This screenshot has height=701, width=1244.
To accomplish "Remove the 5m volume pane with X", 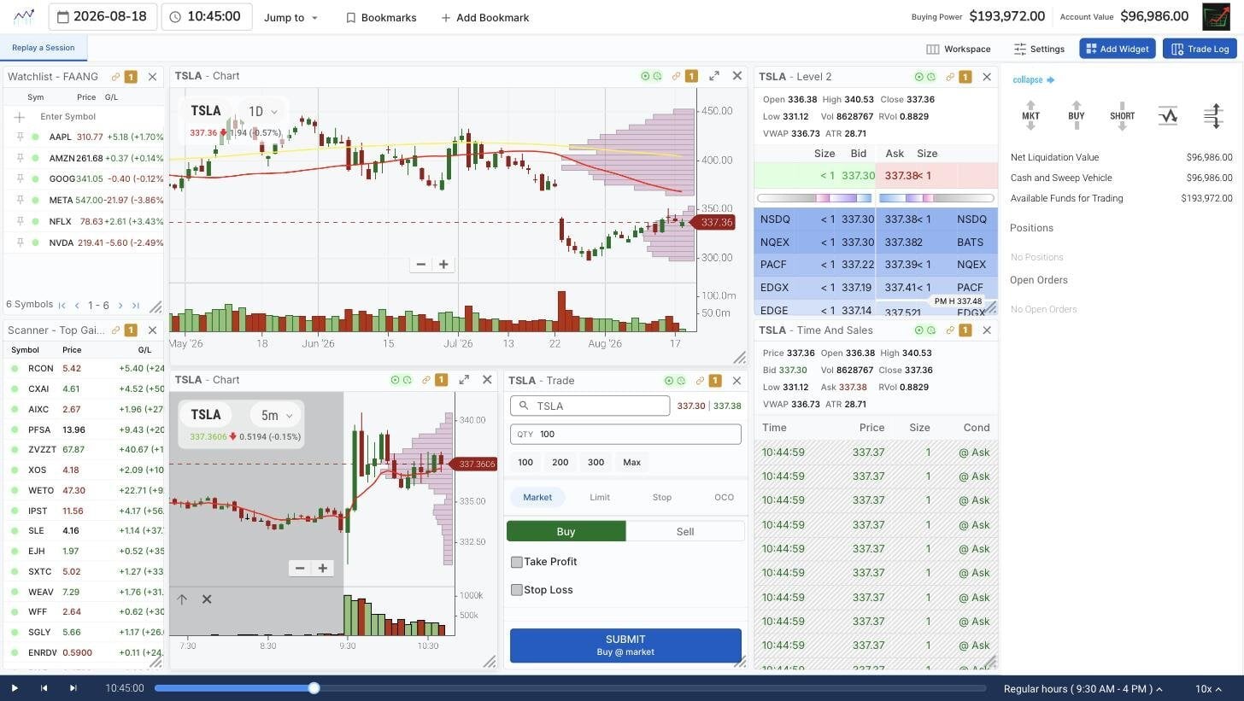I will tap(207, 599).
